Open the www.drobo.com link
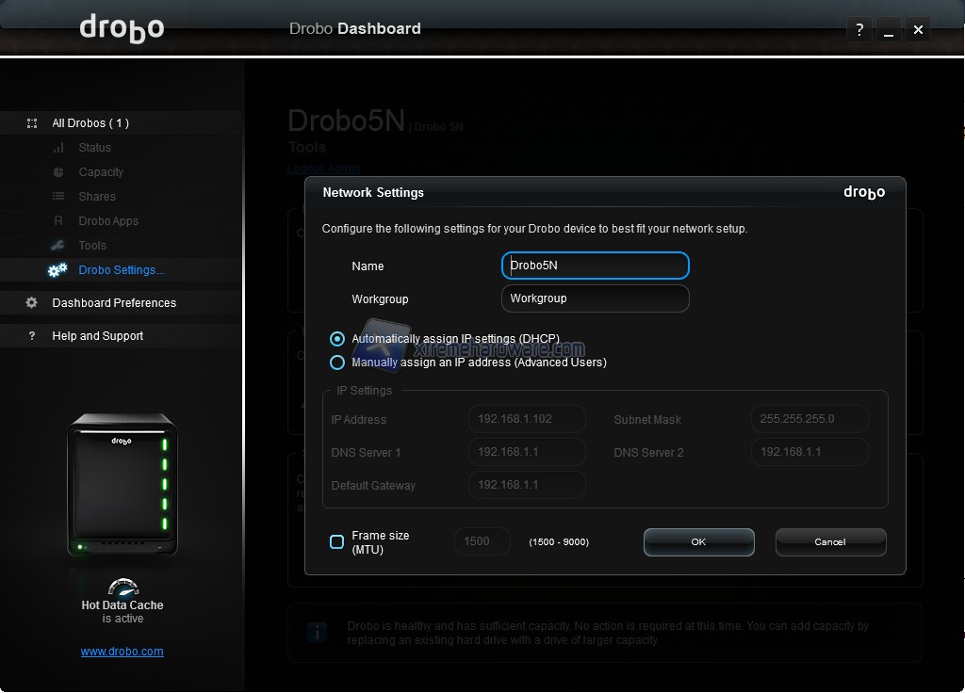 tap(122, 651)
